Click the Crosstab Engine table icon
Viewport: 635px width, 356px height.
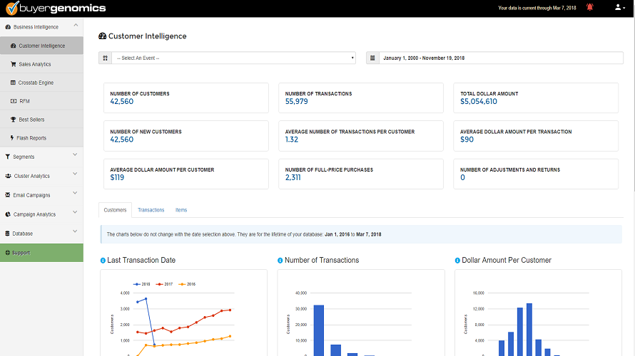pyautogui.click(x=13, y=83)
